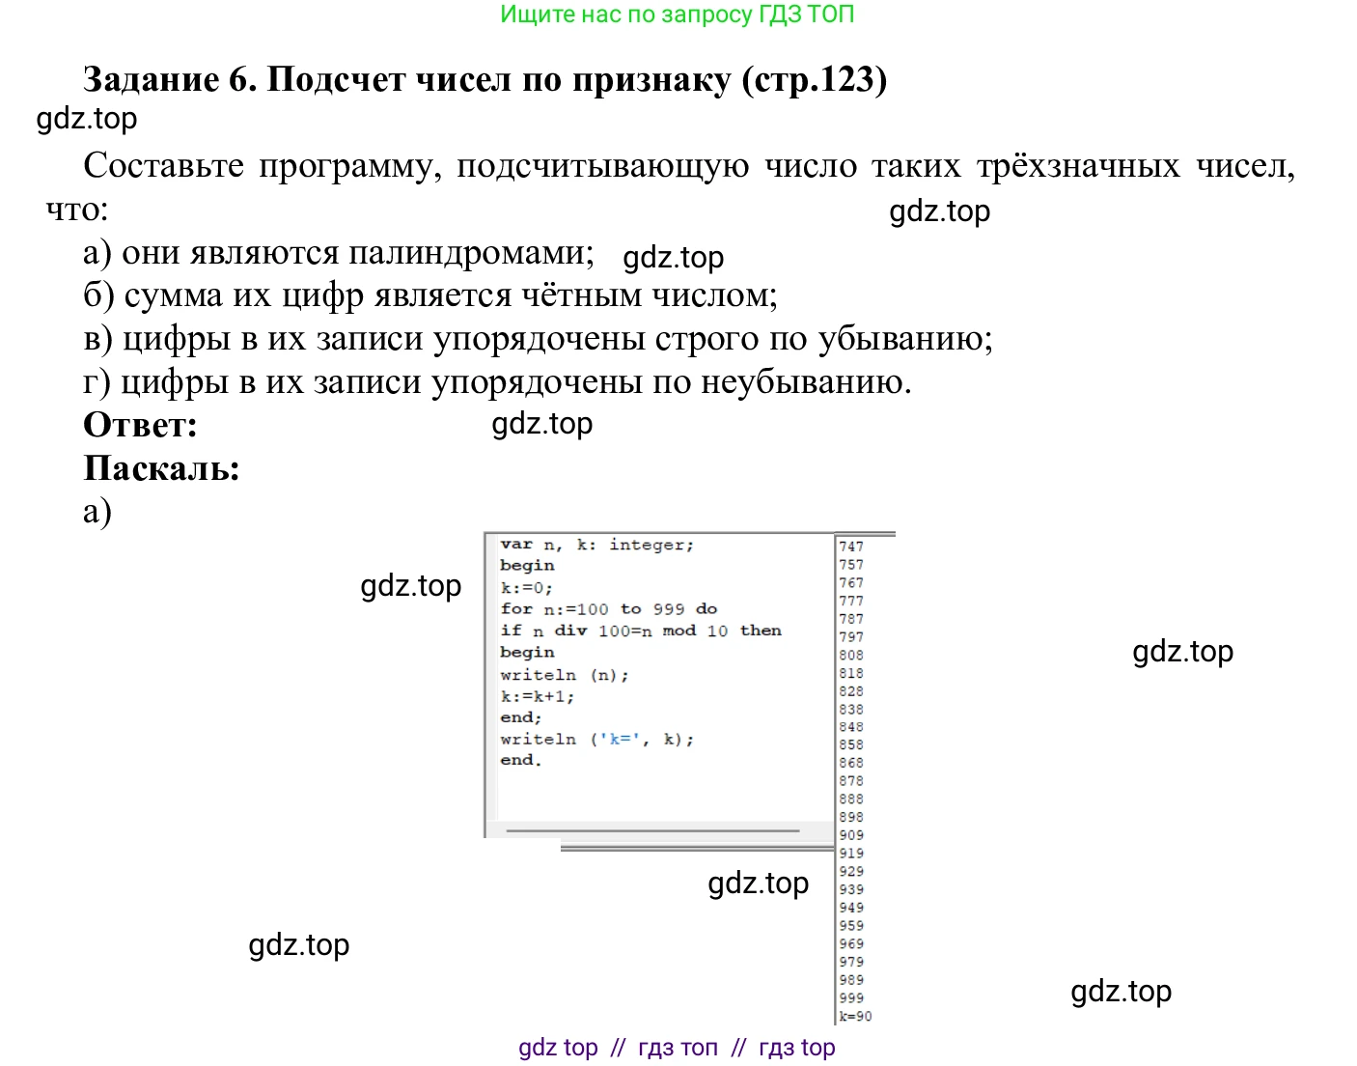Click the final output k=90

(x=853, y=1015)
